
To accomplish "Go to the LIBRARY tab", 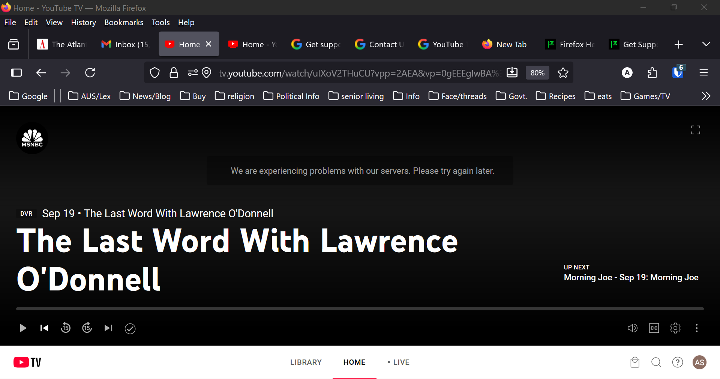I will click(306, 362).
